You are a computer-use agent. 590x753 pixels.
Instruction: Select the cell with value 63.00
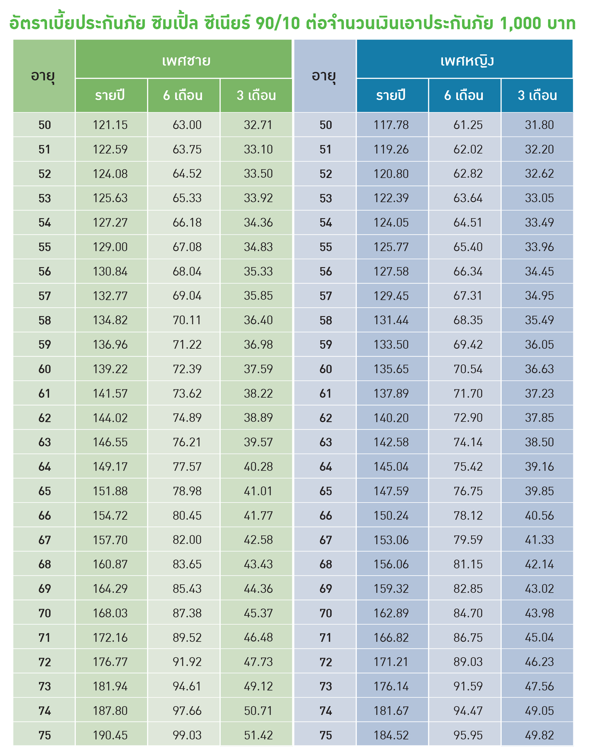click(187, 125)
